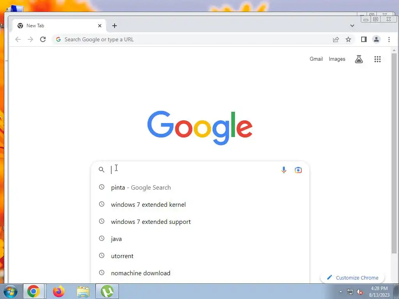Click the Customize Chrome button

tap(352, 278)
